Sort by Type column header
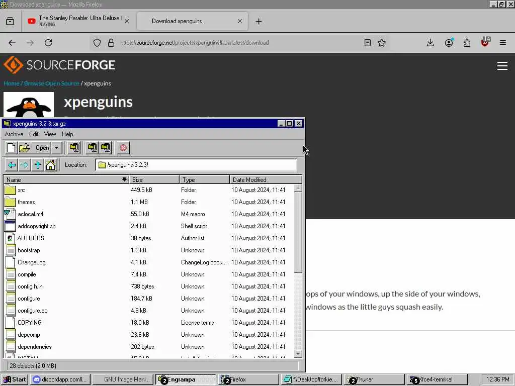Image resolution: width=515 pixels, height=386 pixels. [x=205, y=179]
